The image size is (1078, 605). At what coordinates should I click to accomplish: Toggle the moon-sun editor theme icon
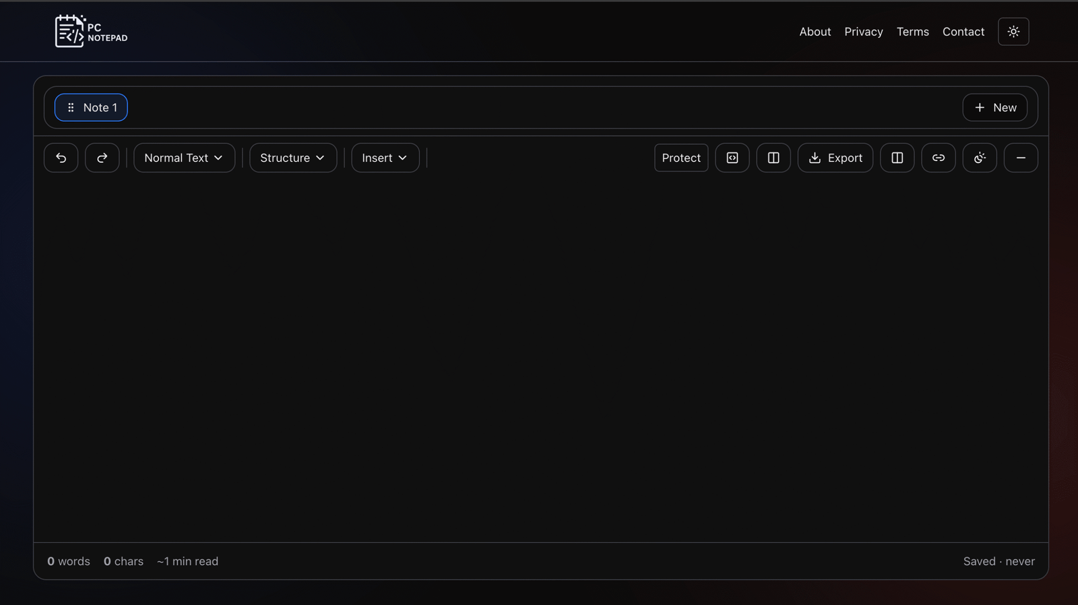click(980, 158)
